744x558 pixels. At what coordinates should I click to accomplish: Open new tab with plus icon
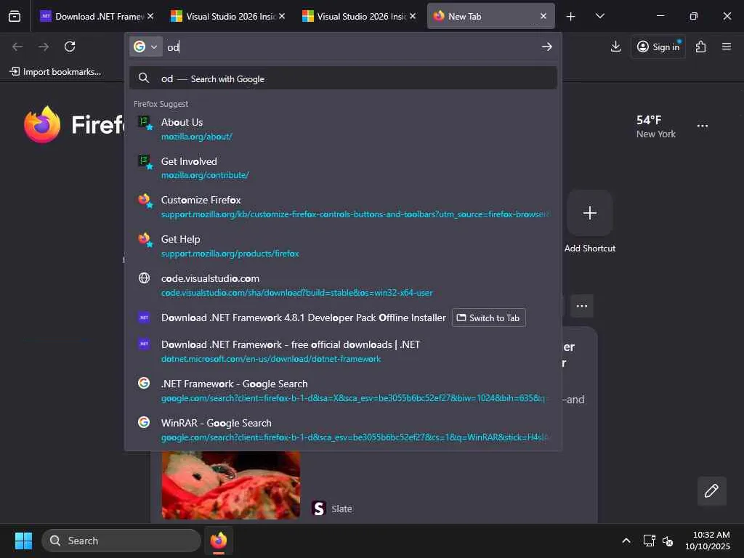[x=570, y=17]
